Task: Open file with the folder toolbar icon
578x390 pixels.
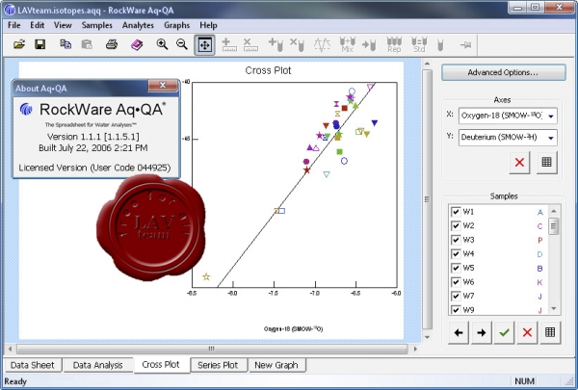Action: 19,44
